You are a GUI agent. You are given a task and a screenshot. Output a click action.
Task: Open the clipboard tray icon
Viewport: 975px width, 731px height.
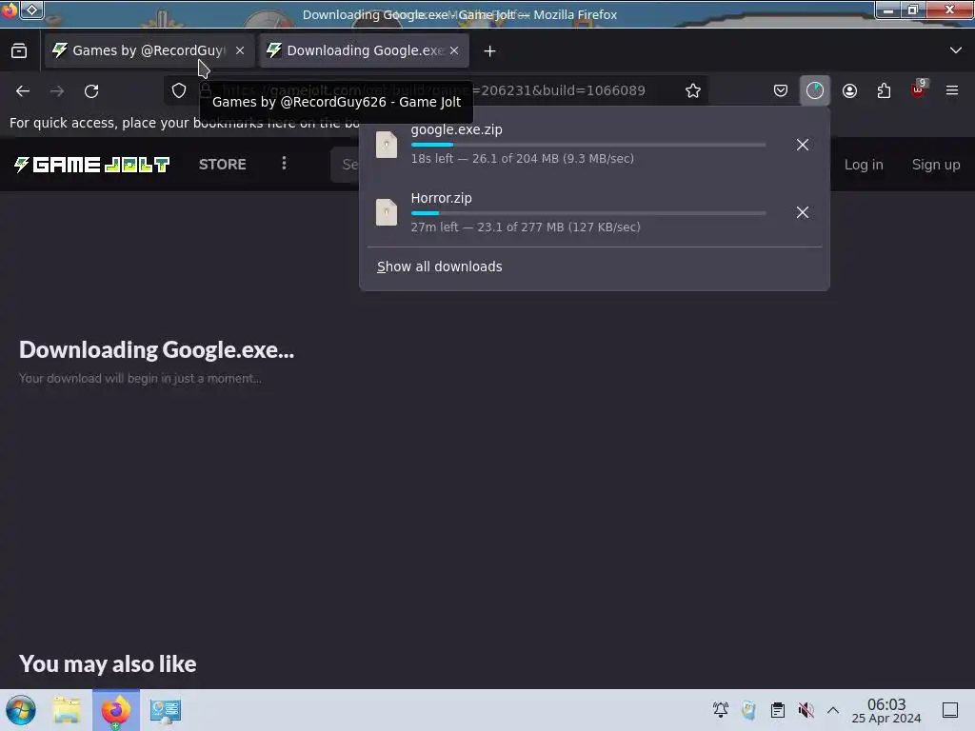tap(777, 710)
